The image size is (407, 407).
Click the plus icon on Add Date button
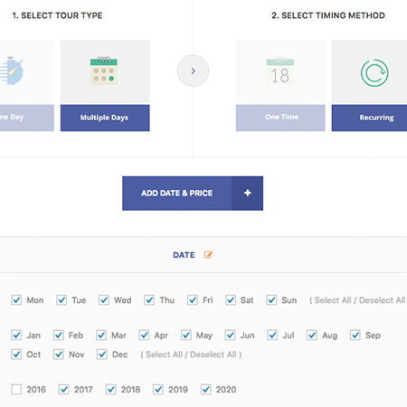pos(248,193)
